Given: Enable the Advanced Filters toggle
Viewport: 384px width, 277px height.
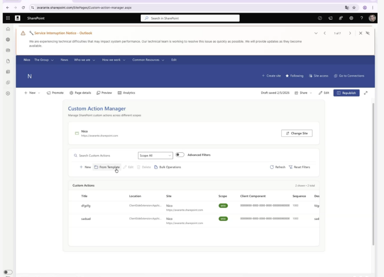Looking at the screenshot, I should coord(180,155).
